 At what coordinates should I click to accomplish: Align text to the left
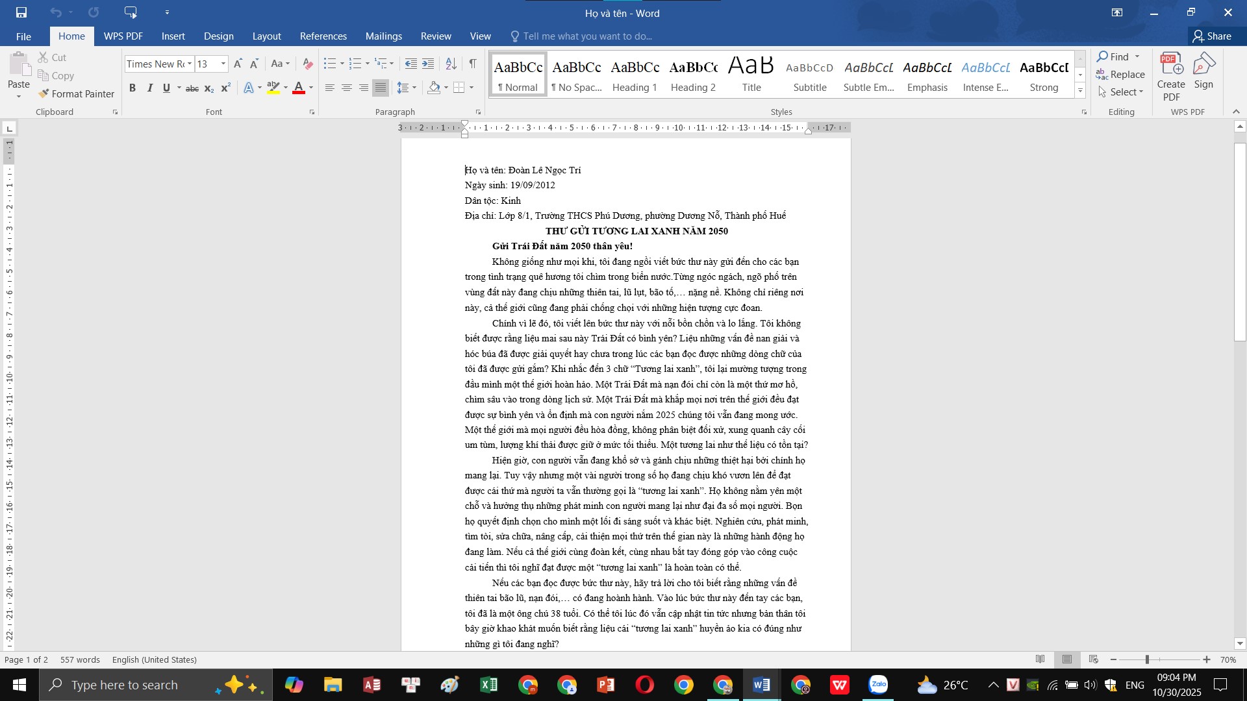click(330, 88)
